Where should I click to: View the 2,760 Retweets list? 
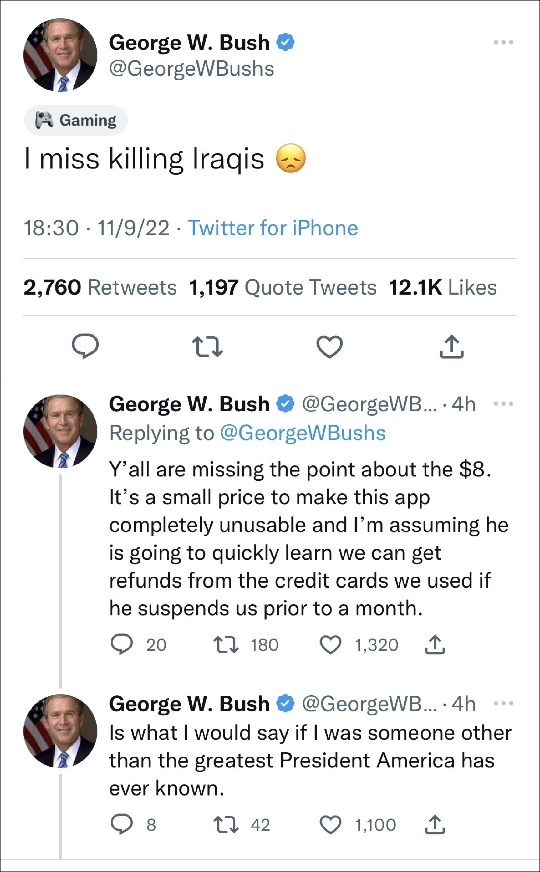pyautogui.click(x=100, y=288)
